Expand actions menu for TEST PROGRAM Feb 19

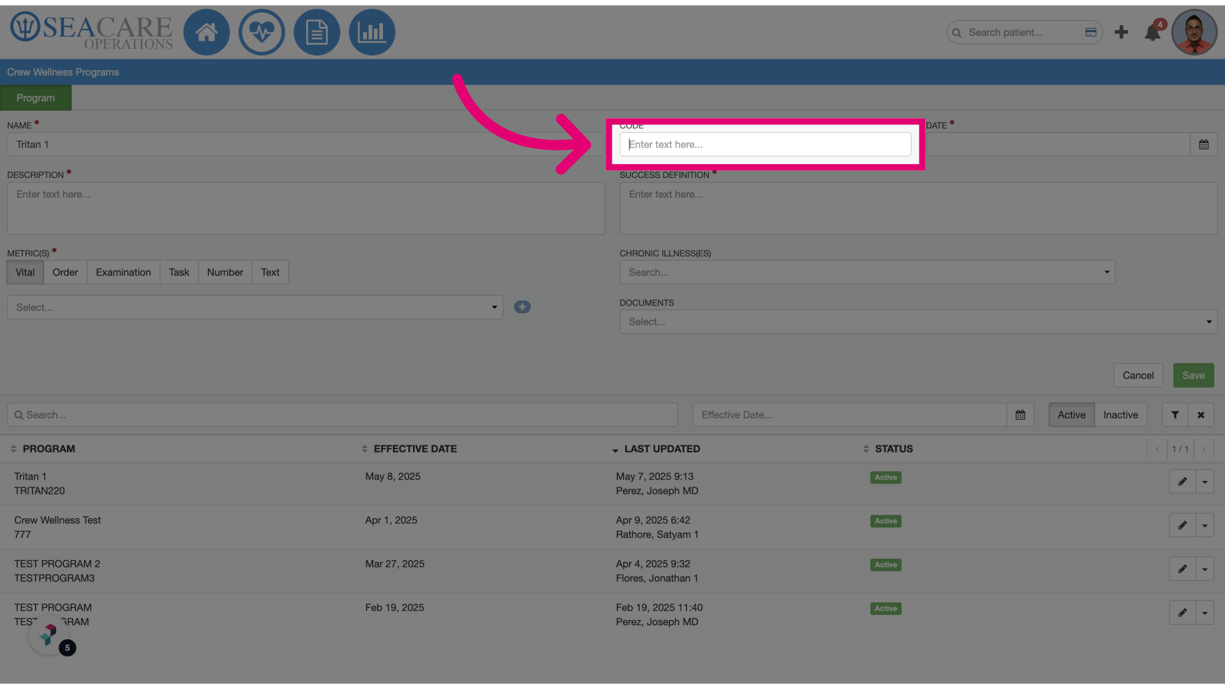pos(1205,612)
